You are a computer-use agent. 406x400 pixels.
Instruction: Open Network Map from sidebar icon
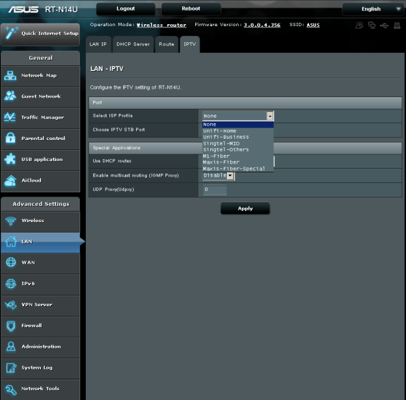pos(11,76)
